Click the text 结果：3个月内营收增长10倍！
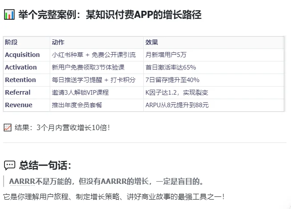 pyautogui.click(x=62, y=127)
